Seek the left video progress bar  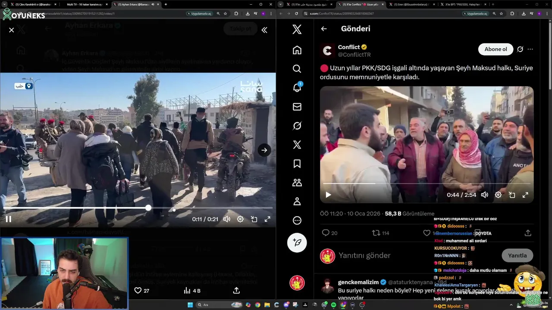point(138,208)
